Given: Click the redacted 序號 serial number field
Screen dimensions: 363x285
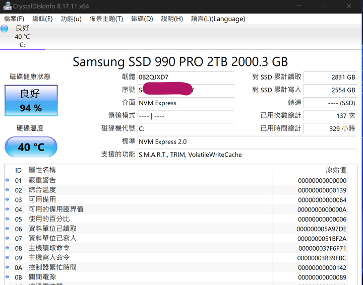Looking at the screenshot, I should coord(186,90).
